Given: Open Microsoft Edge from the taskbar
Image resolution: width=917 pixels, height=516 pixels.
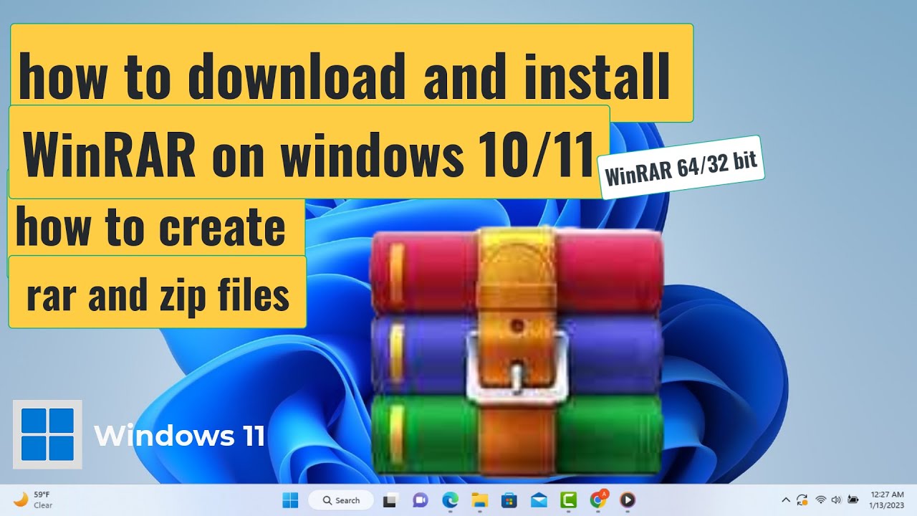Looking at the screenshot, I should pos(450,500).
